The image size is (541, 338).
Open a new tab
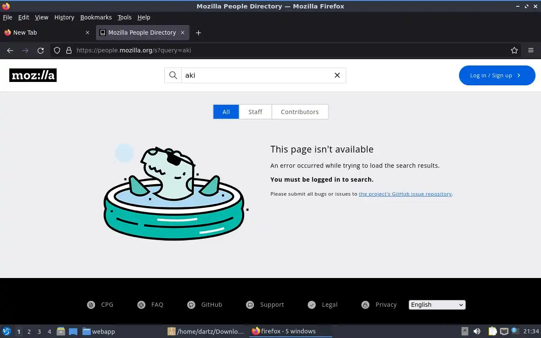pos(198,33)
